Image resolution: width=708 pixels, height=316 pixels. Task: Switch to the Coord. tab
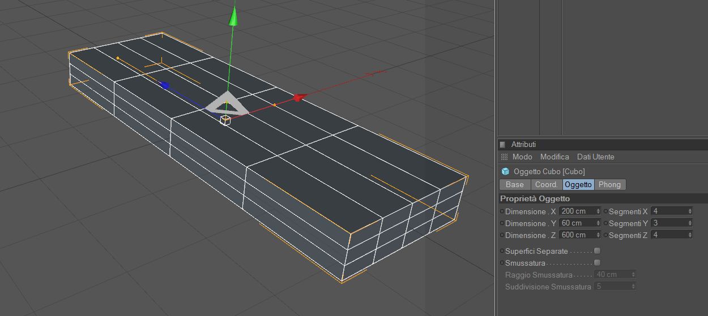(547, 184)
